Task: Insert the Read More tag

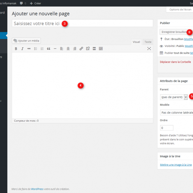Action: pyautogui.click(x=94, y=49)
